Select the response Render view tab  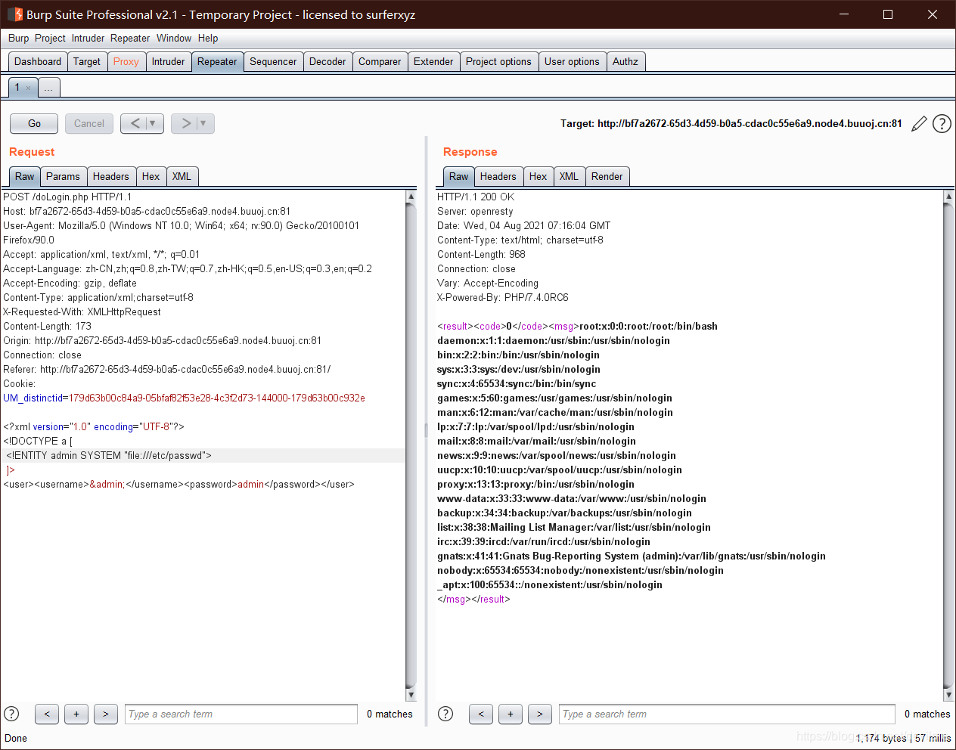(607, 177)
